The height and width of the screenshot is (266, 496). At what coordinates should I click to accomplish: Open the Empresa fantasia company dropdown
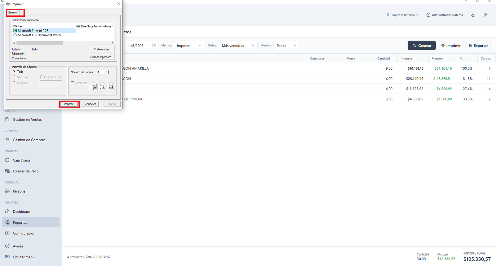[x=403, y=15]
